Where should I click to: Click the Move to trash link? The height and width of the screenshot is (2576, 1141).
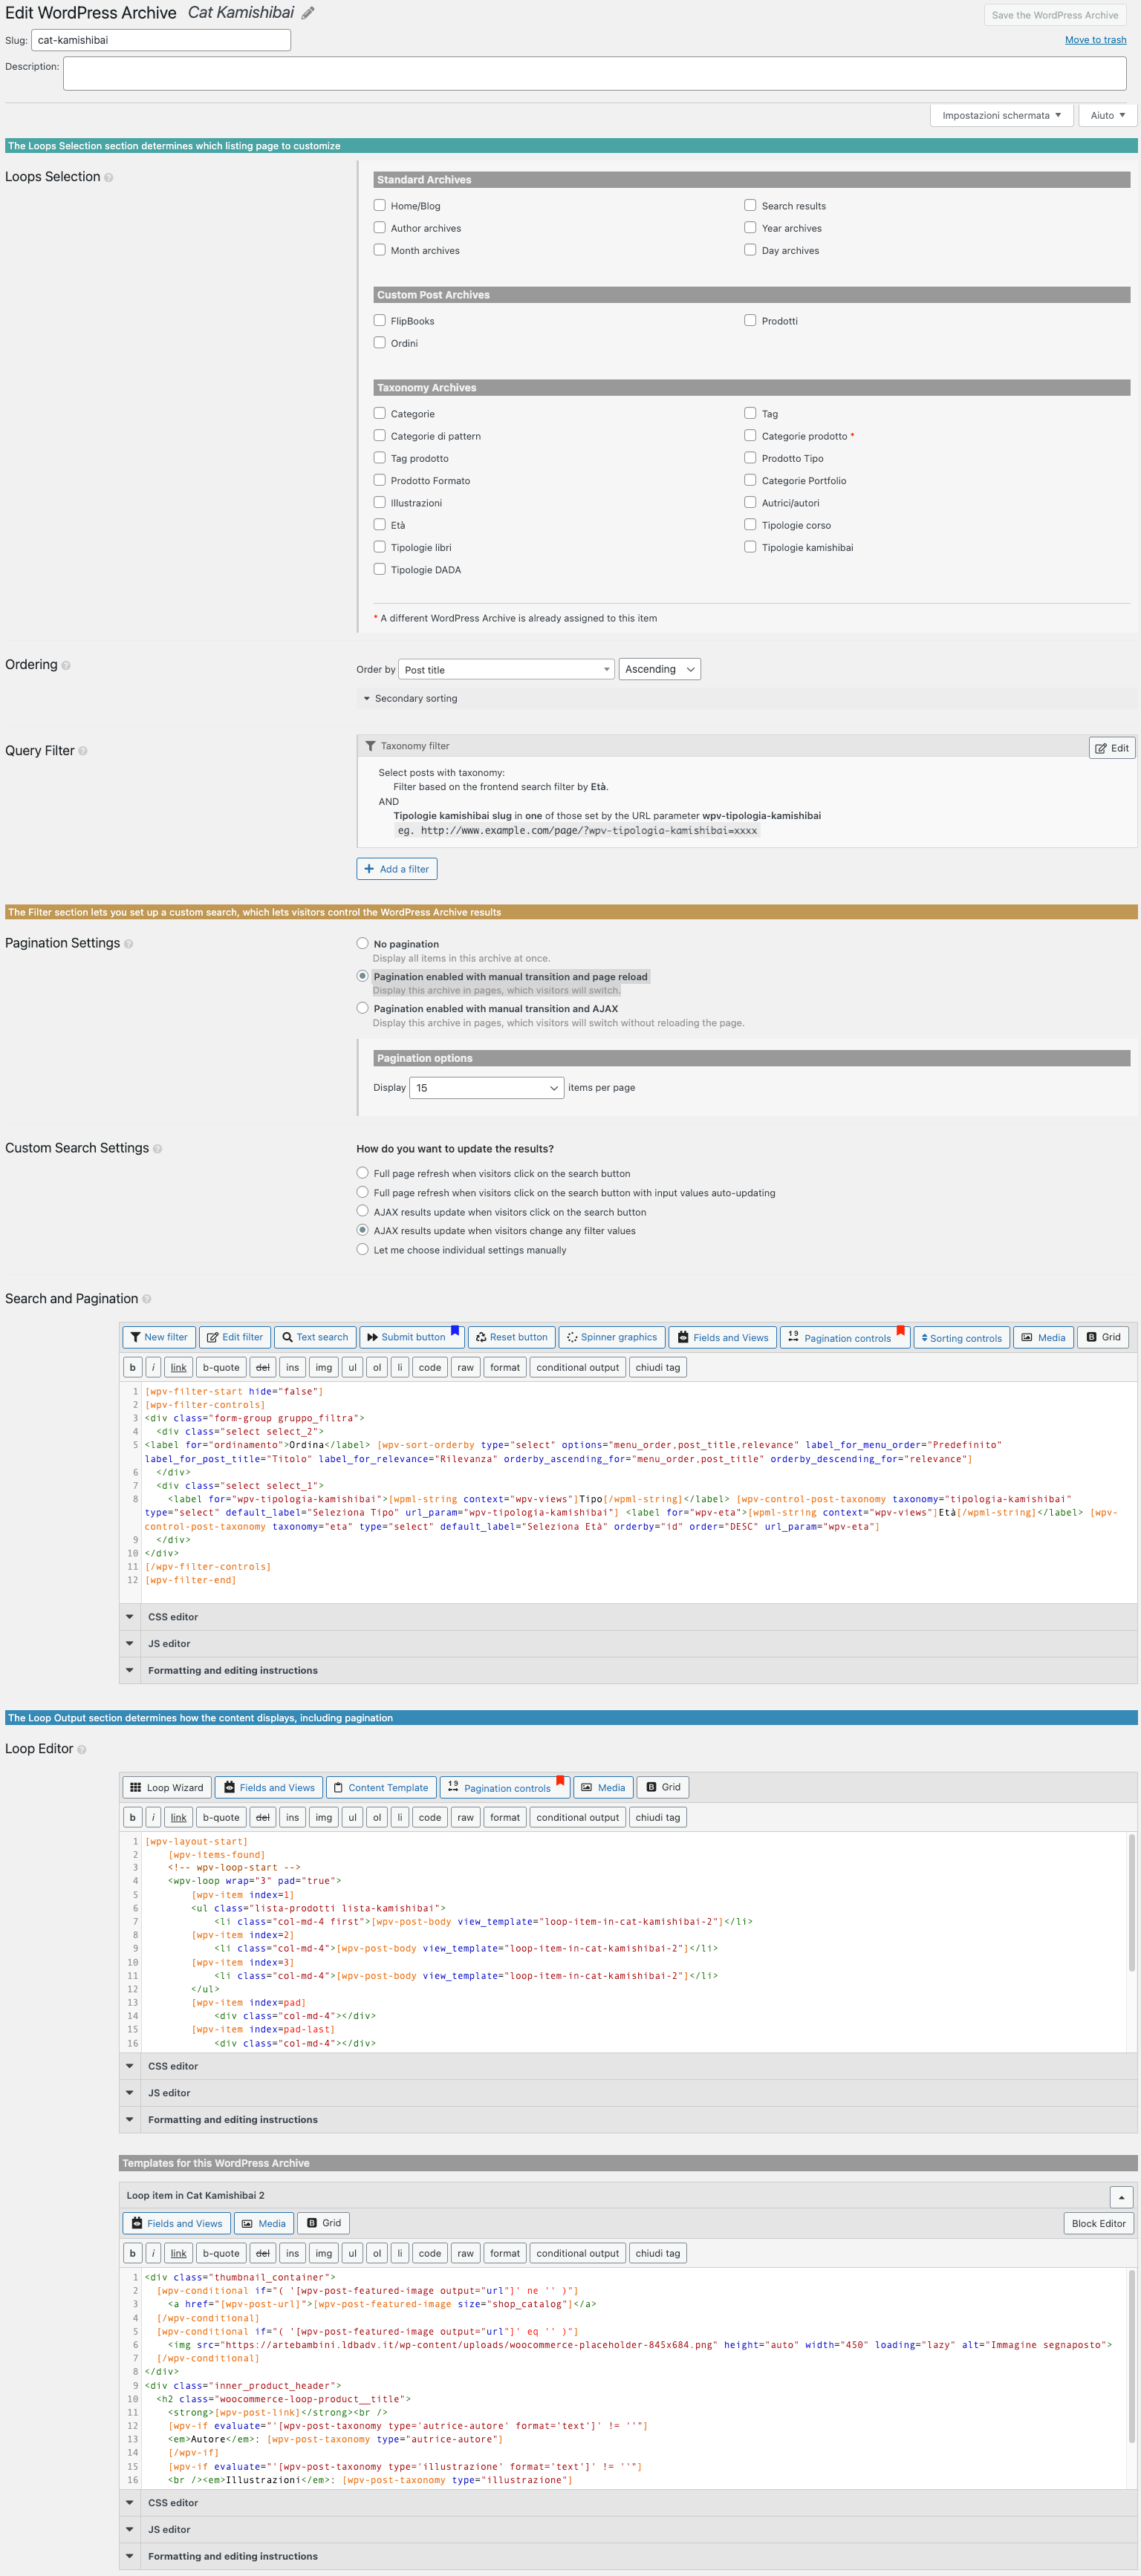click(x=1095, y=40)
